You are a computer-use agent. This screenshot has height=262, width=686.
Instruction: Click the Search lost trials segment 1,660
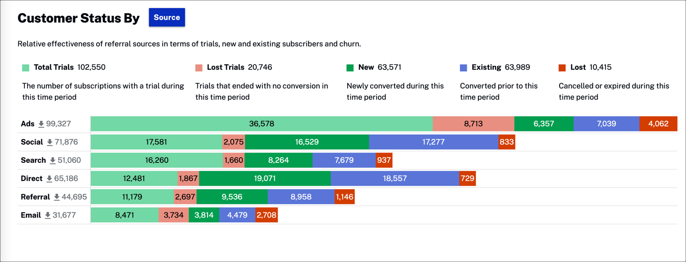pos(233,160)
